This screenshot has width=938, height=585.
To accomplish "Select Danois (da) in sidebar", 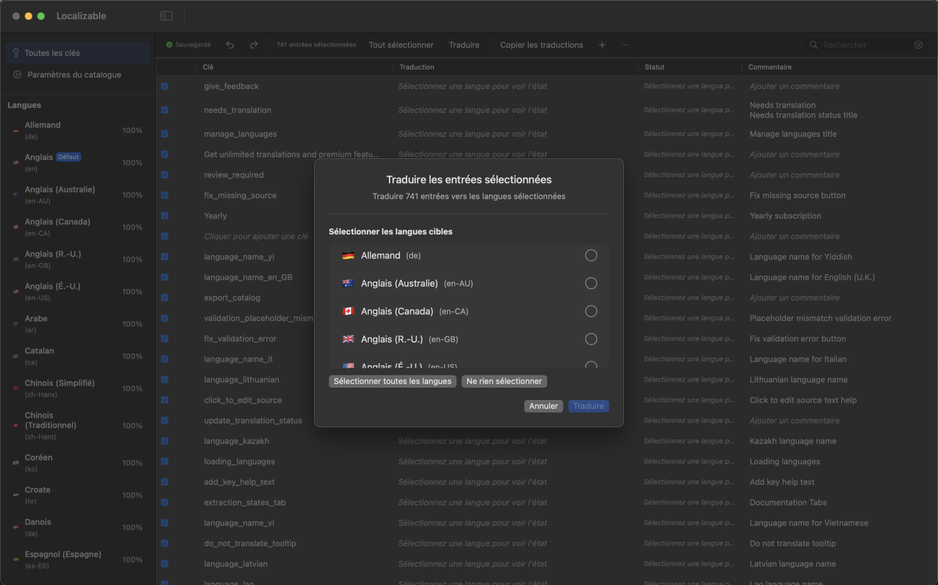I will [x=78, y=528].
